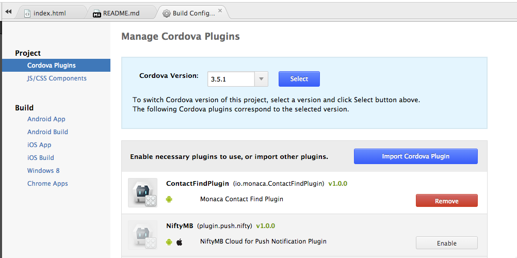Switch to the README.md tab

121,13
